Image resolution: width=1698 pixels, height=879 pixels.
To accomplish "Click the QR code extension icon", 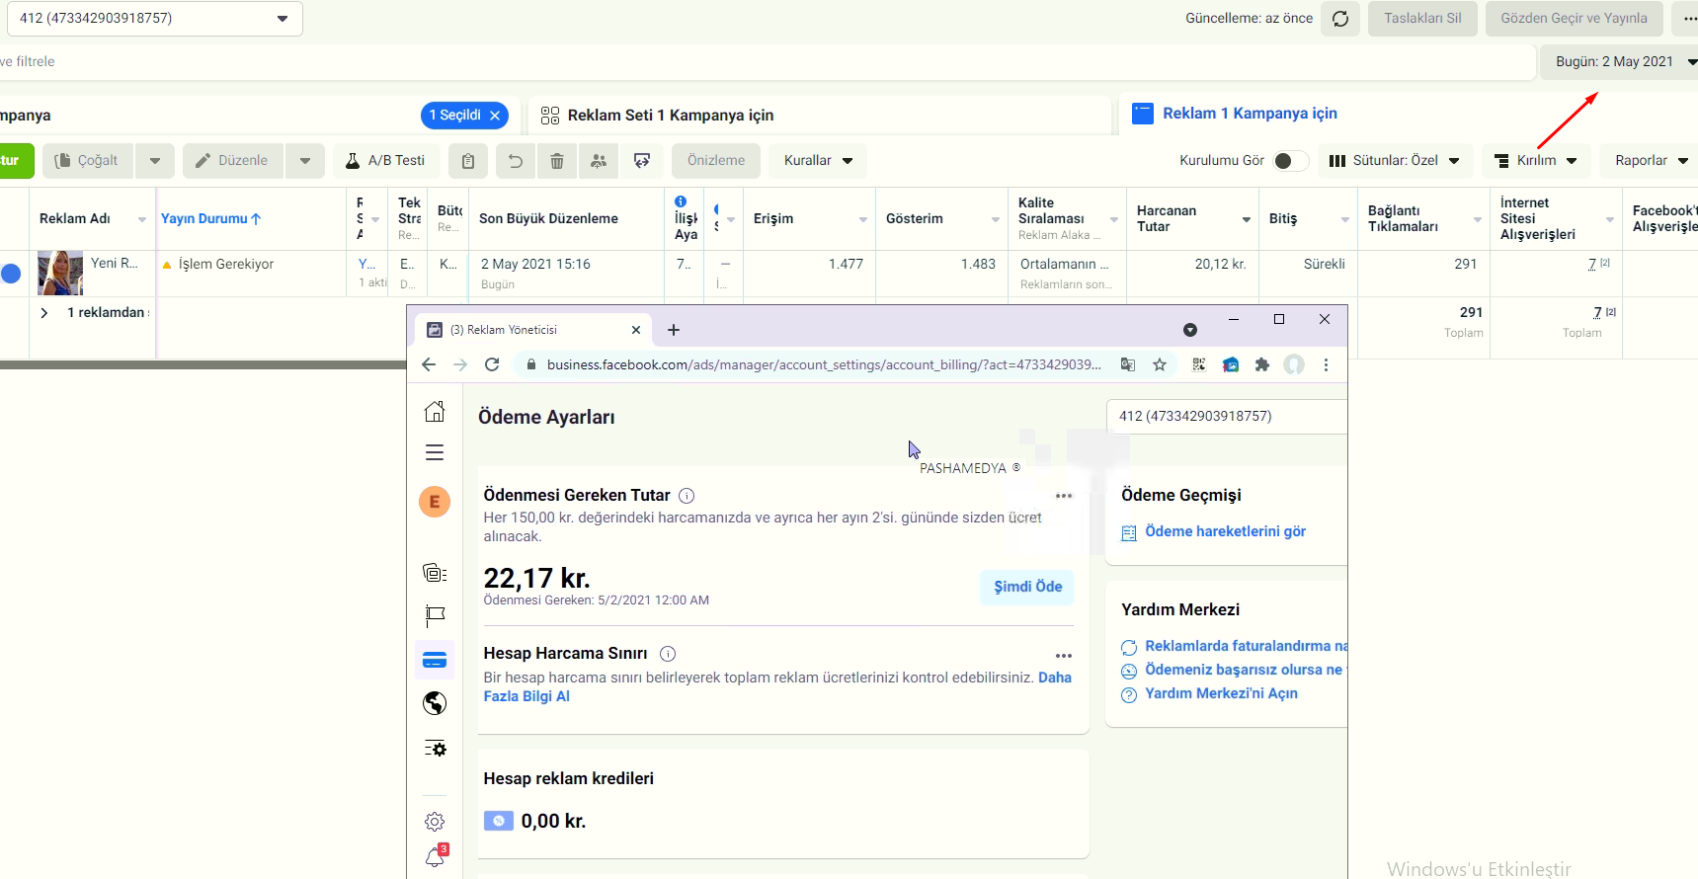I will 1199,365.
